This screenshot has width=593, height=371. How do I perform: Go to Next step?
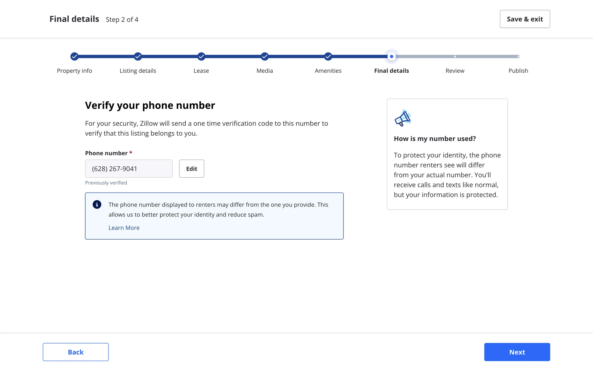[x=517, y=352]
